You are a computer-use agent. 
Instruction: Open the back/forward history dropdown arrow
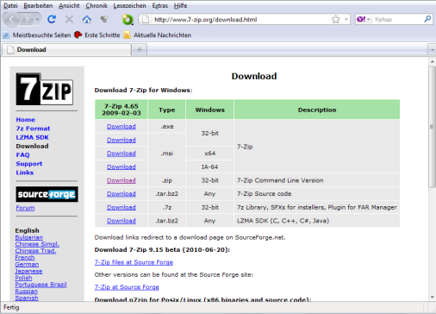pos(37,20)
